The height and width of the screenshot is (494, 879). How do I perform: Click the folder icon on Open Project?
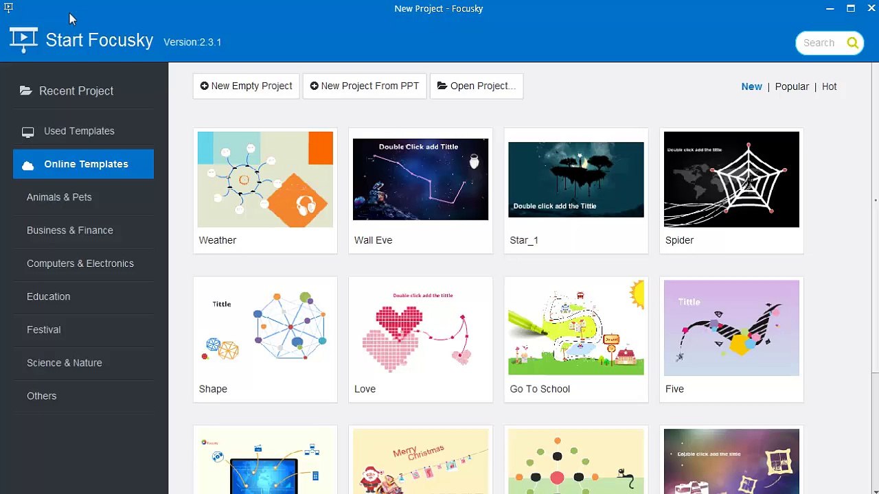click(x=442, y=86)
